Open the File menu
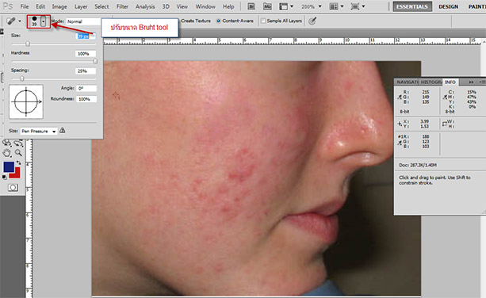This screenshot has width=486, height=298. coord(25,6)
